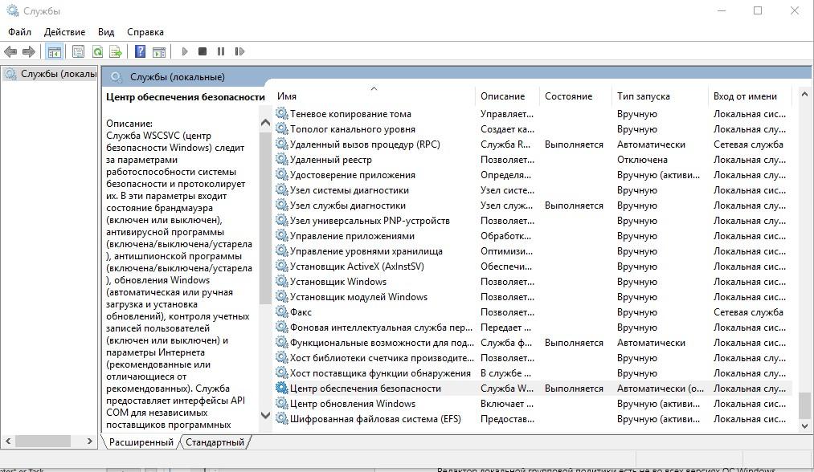
Task: Select the Установщик Windows service row
Action: pos(337,282)
